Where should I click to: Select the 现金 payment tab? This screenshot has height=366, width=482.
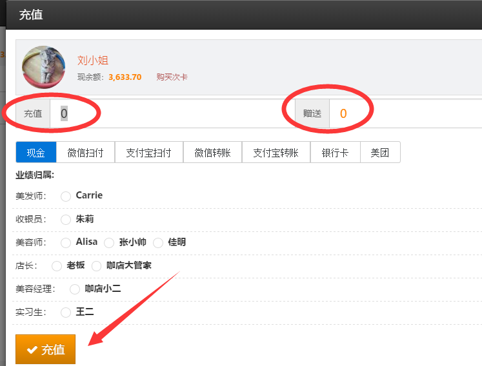(36, 152)
